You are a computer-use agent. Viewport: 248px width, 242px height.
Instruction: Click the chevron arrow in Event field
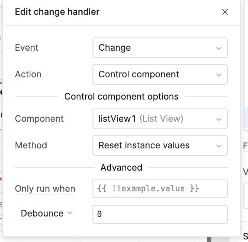[x=219, y=48]
